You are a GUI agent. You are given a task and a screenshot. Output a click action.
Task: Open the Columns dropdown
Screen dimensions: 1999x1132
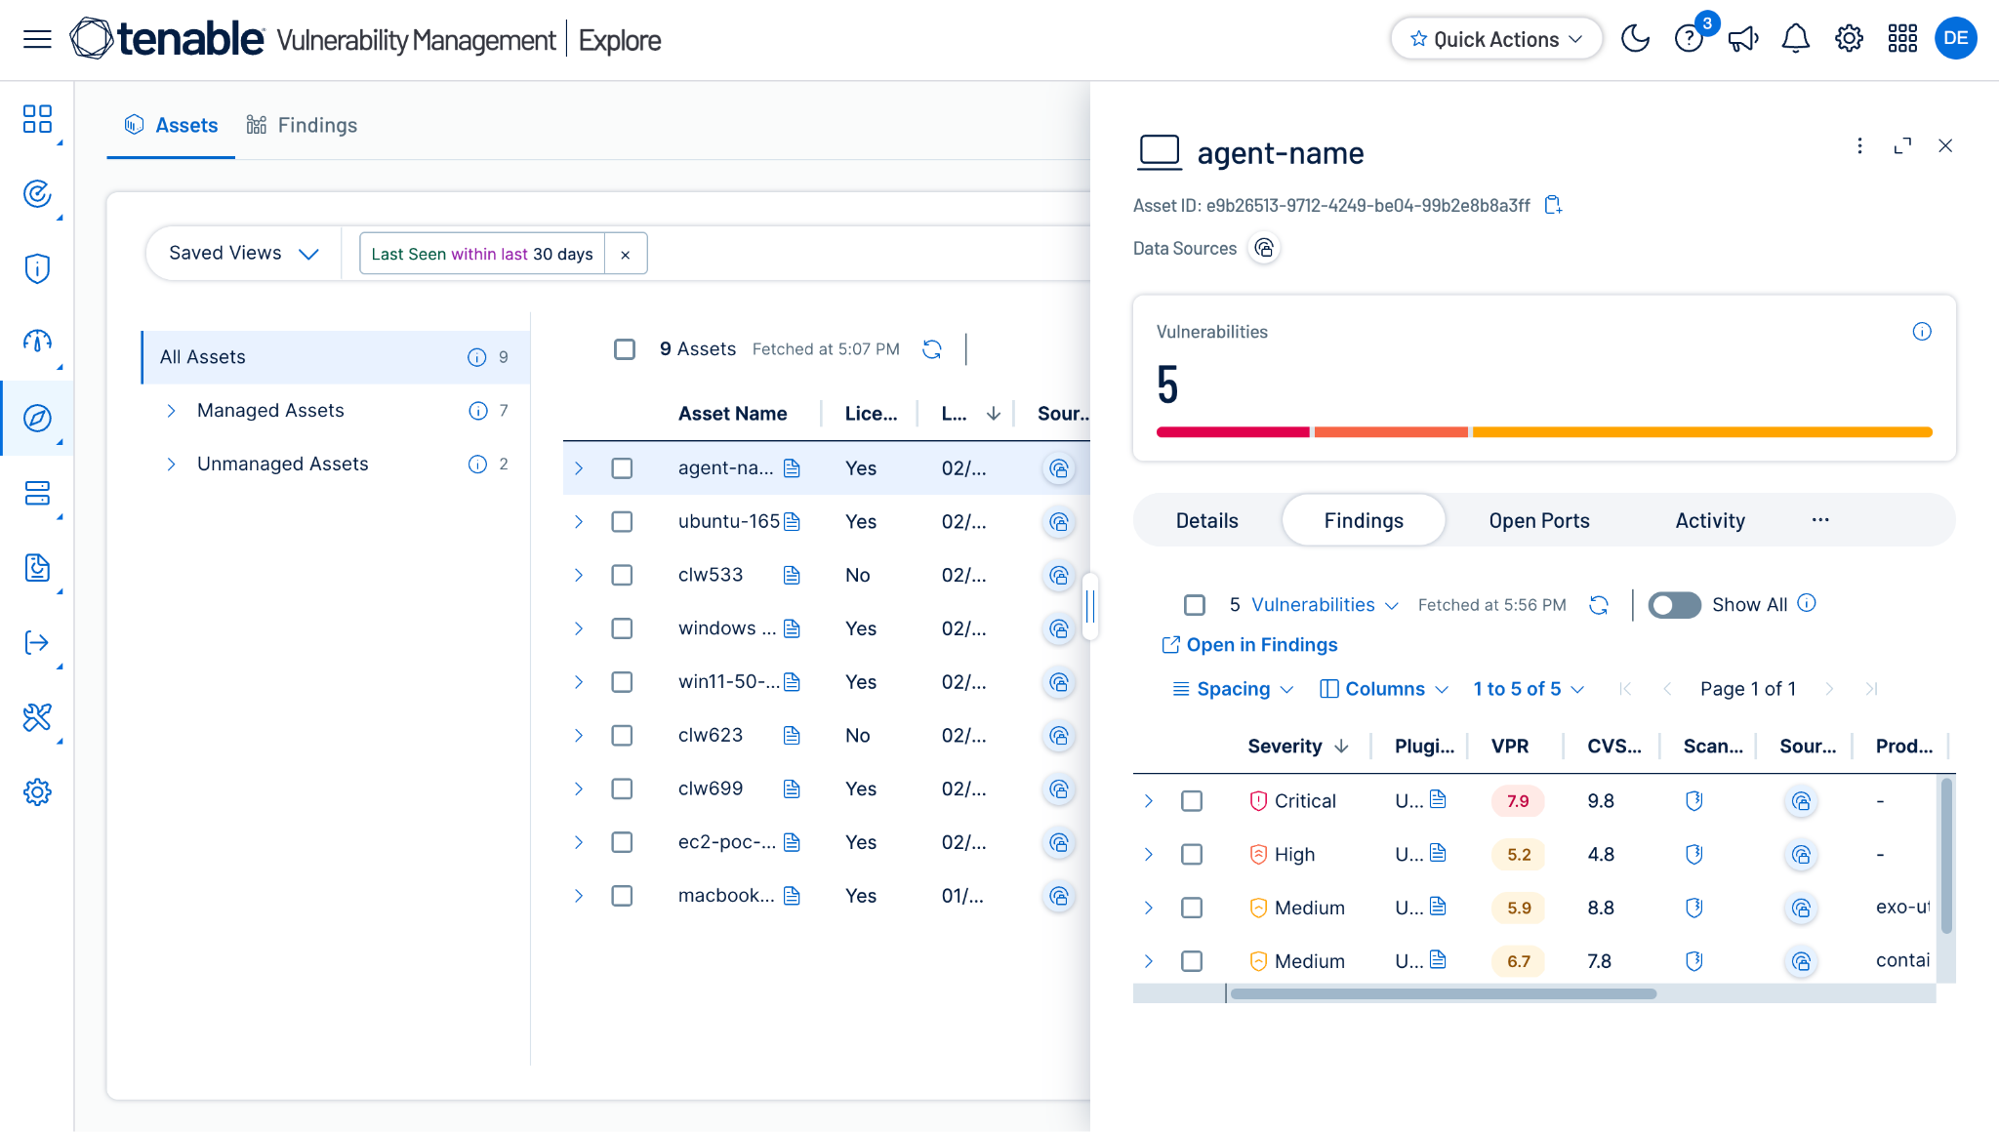(1384, 689)
